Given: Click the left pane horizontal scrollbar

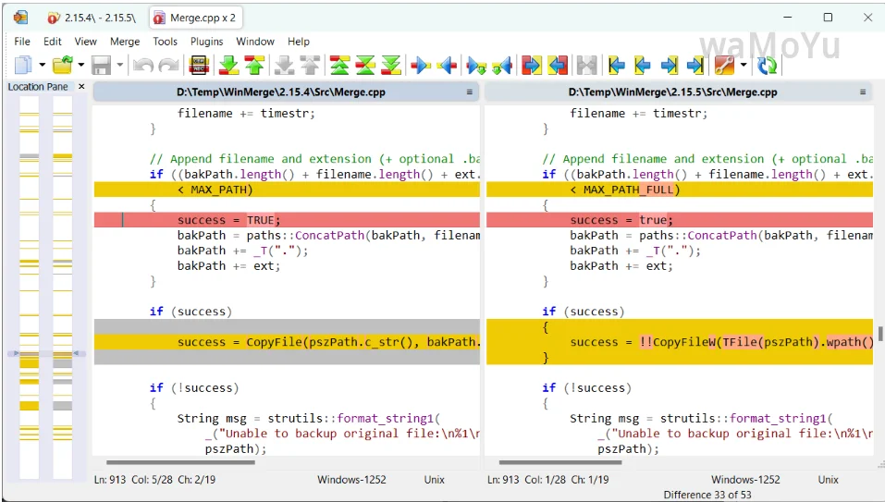Looking at the screenshot, I should (x=180, y=462).
